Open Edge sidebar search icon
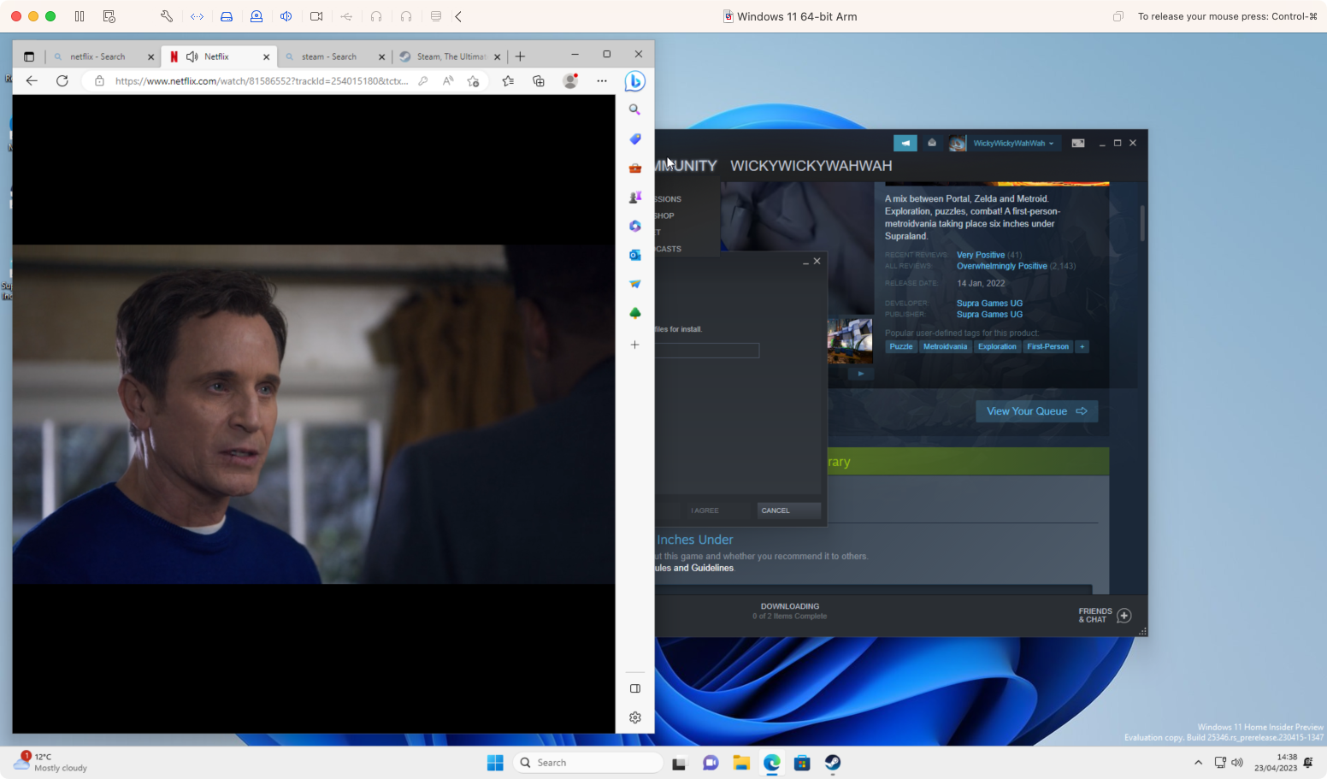 tap(634, 109)
